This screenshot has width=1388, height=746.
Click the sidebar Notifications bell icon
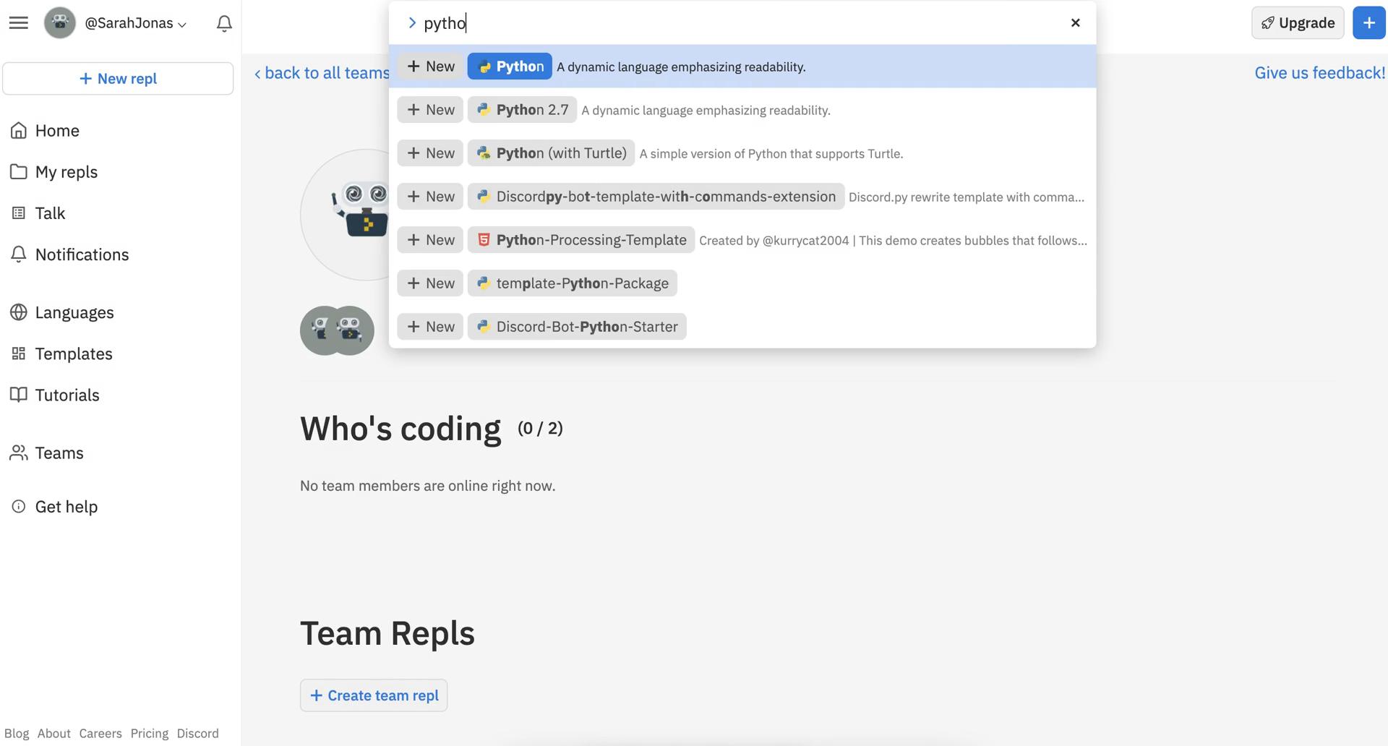(x=19, y=254)
